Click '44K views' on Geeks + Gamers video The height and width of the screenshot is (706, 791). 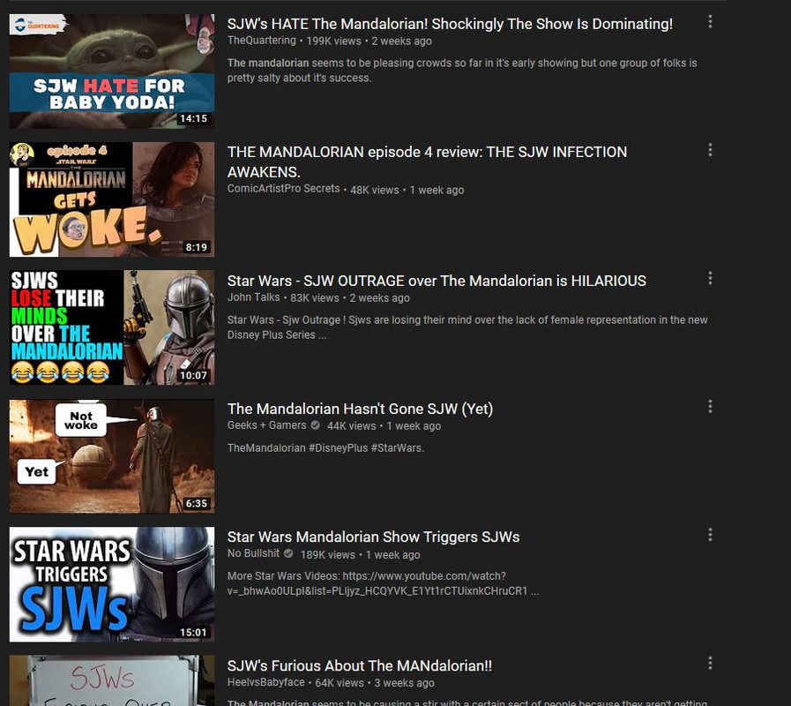coord(351,426)
